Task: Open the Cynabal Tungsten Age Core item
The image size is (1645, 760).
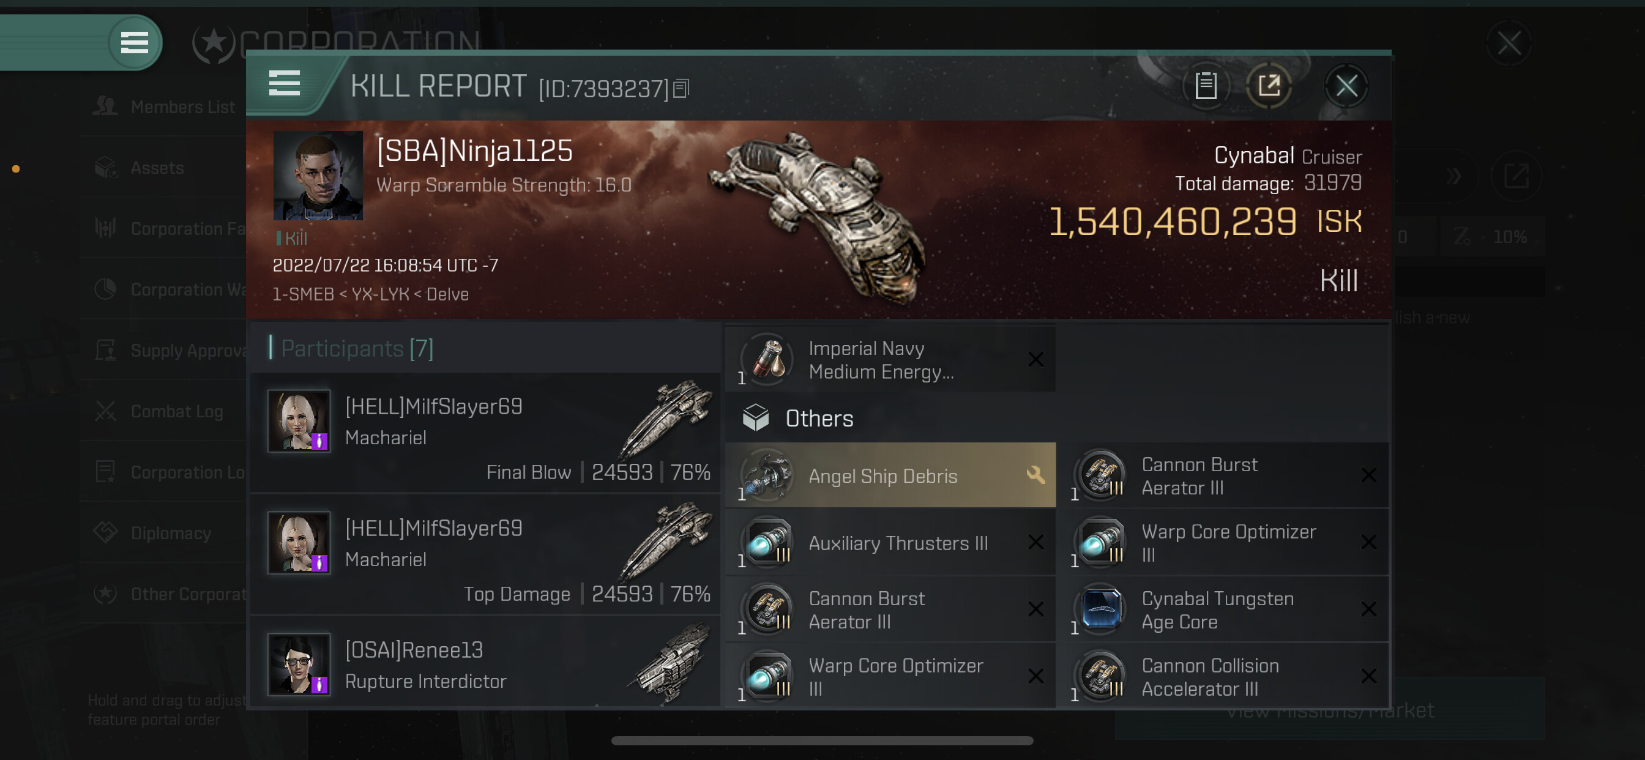Action: (1223, 609)
